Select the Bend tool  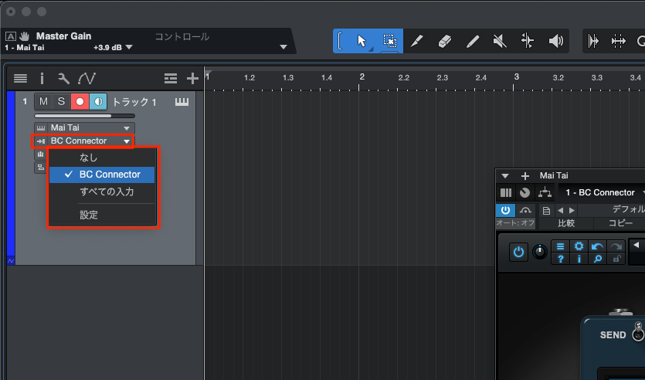point(528,41)
